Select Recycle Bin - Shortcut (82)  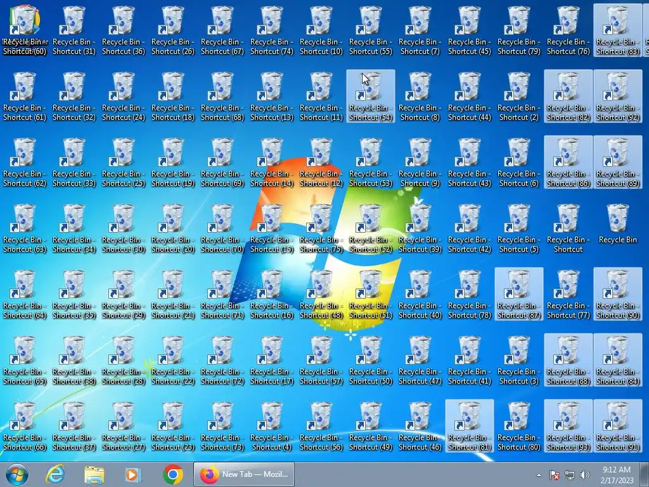[x=569, y=96]
